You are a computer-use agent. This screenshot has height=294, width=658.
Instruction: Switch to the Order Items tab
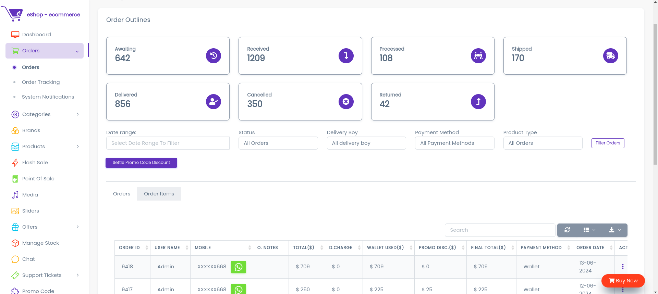159,194
